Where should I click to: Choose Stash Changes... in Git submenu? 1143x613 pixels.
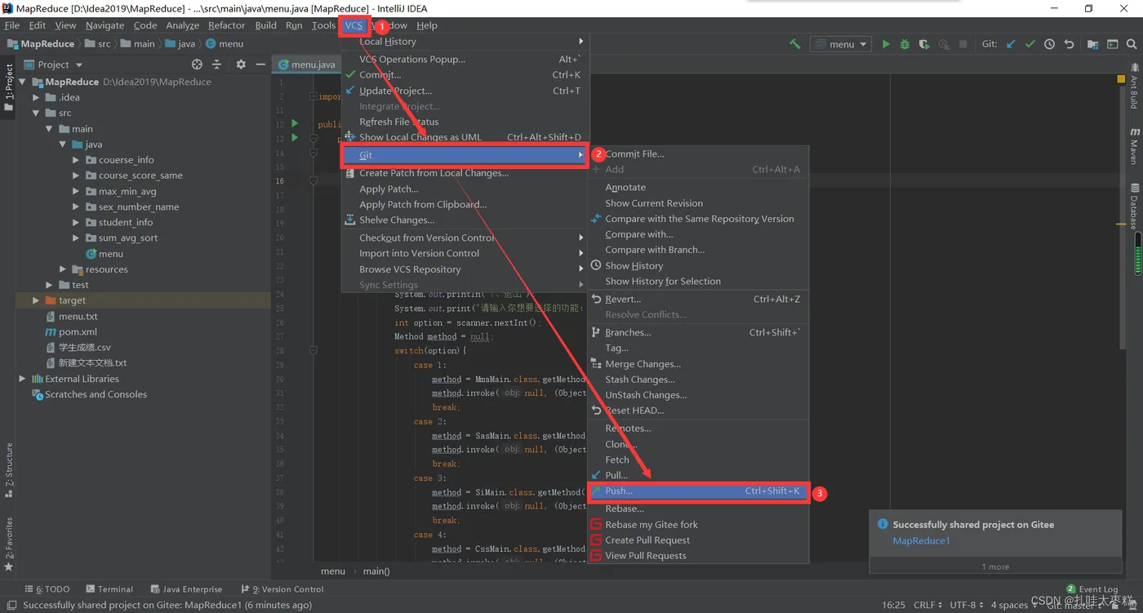click(x=698, y=380)
